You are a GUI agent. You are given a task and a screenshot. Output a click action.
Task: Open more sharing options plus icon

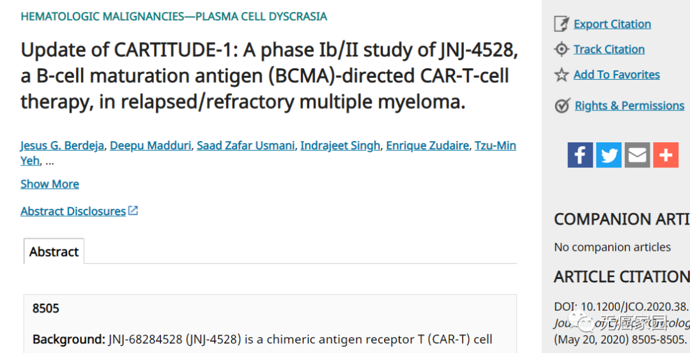[x=666, y=155]
